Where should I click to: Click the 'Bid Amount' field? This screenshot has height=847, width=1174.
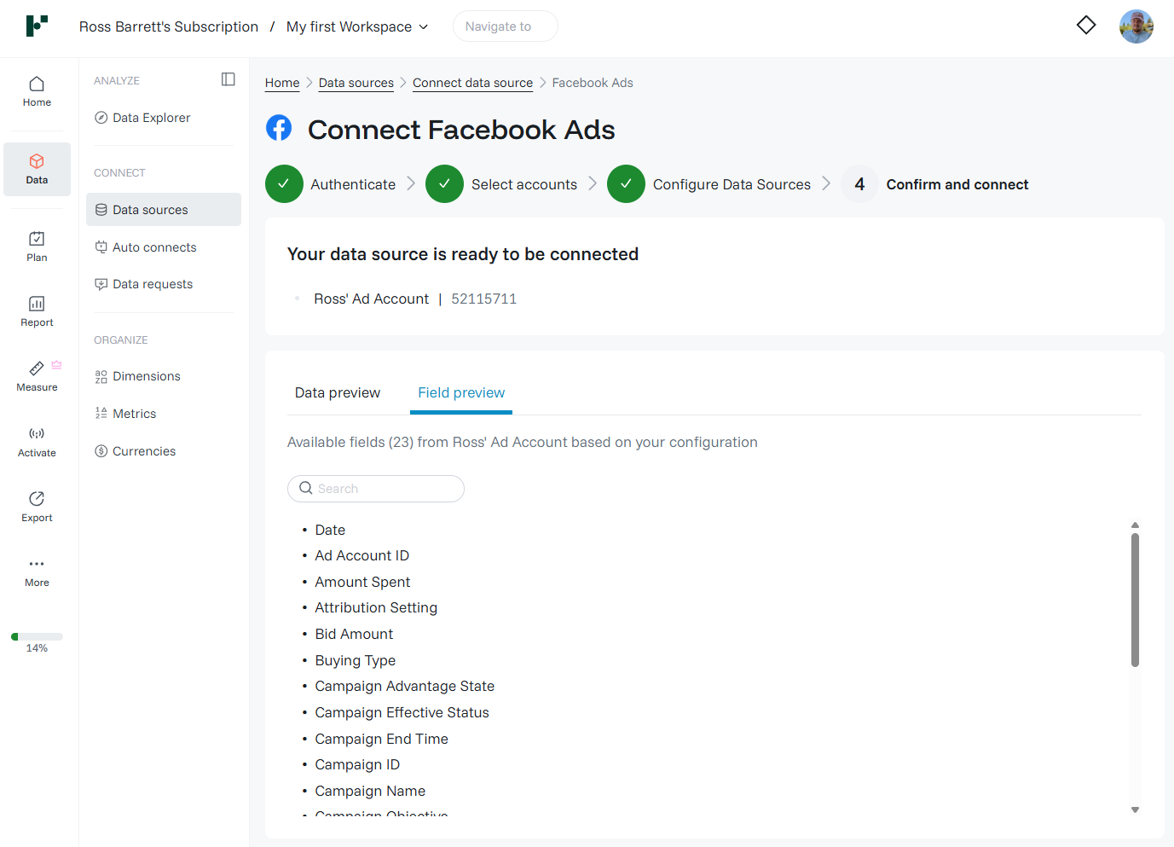[x=354, y=634]
